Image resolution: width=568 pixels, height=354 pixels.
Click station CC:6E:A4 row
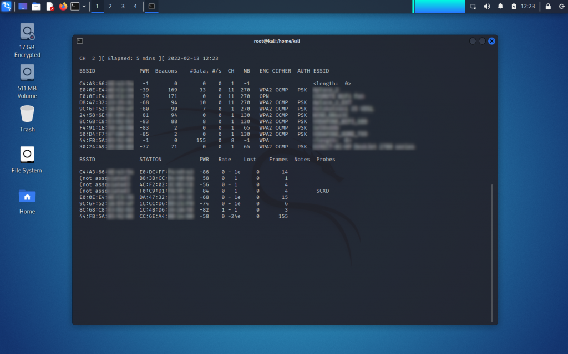(x=184, y=216)
